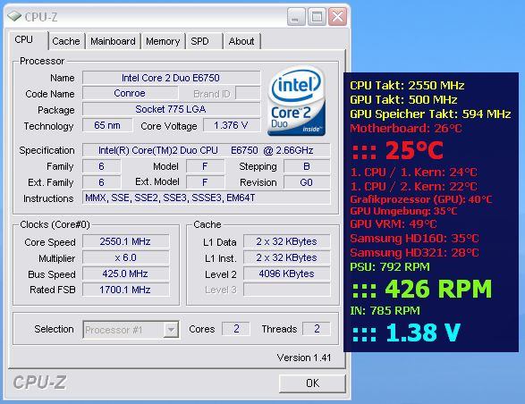Switch to the Memory tab

click(163, 41)
